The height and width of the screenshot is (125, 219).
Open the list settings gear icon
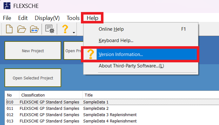pos(50,29)
